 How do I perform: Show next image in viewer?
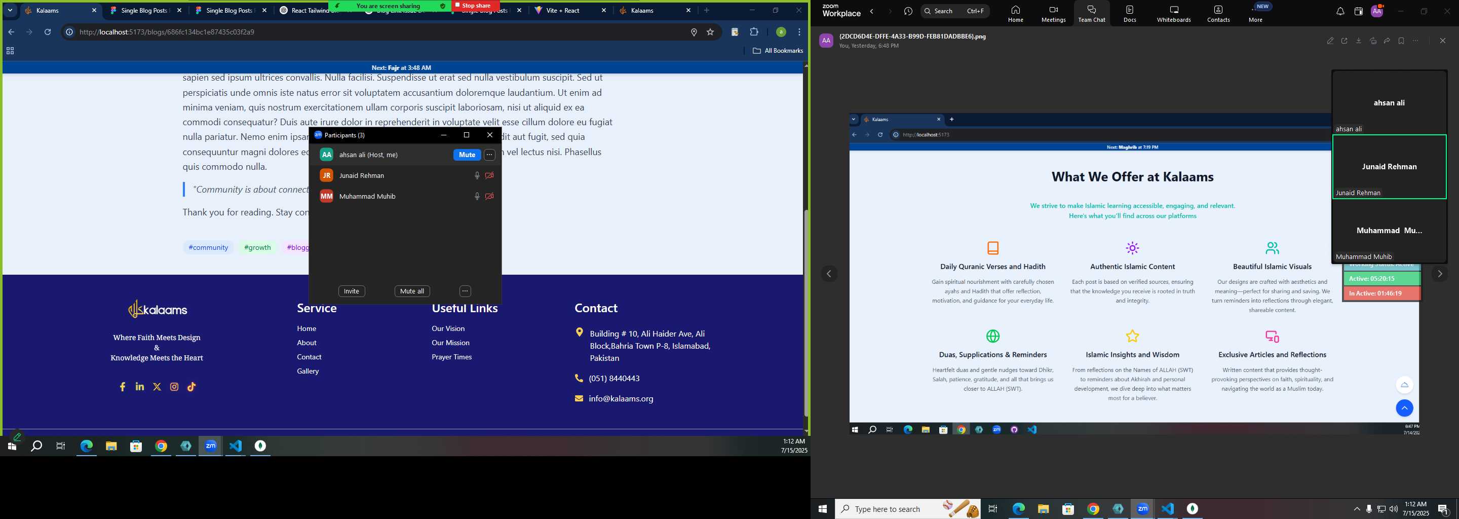pos(1440,274)
